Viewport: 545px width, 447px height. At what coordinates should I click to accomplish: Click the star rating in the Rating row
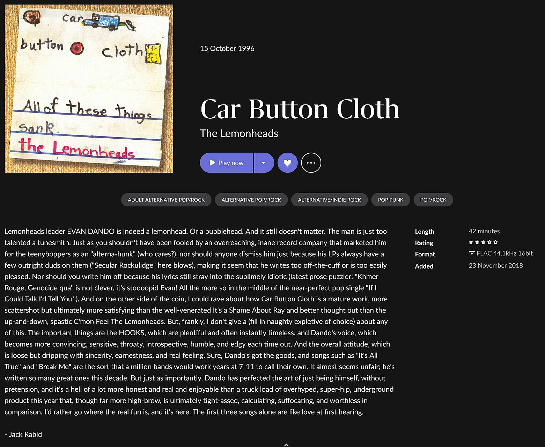(x=483, y=242)
